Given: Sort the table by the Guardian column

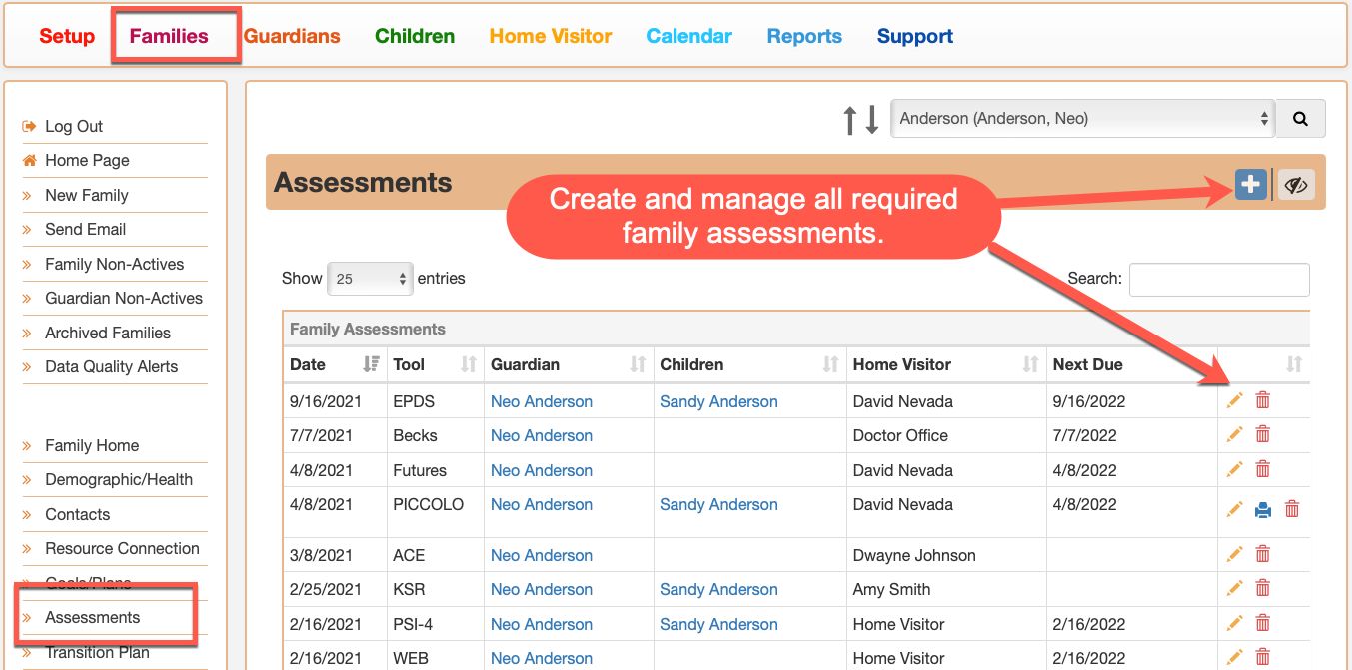Looking at the screenshot, I should click(x=569, y=364).
